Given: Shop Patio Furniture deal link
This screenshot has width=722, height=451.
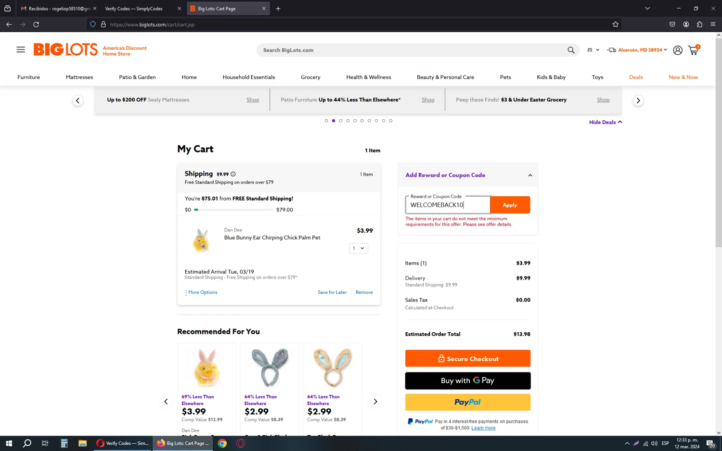Looking at the screenshot, I should [428, 100].
